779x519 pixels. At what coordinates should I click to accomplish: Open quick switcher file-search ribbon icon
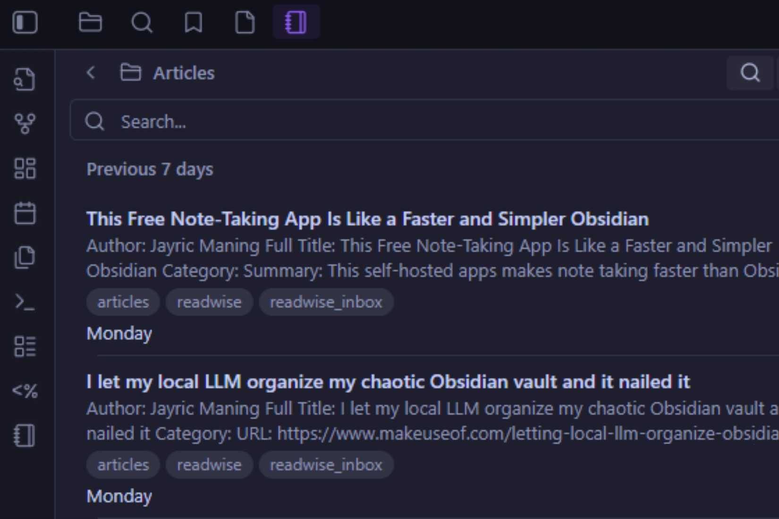[25, 79]
